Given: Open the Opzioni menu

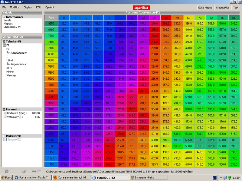Looking at the screenshot, I should pyautogui.click(x=50, y=7).
